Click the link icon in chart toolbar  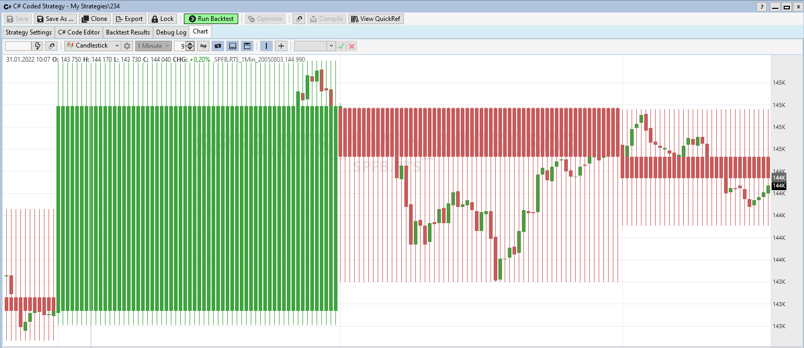pyautogui.click(x=51, y=46)
